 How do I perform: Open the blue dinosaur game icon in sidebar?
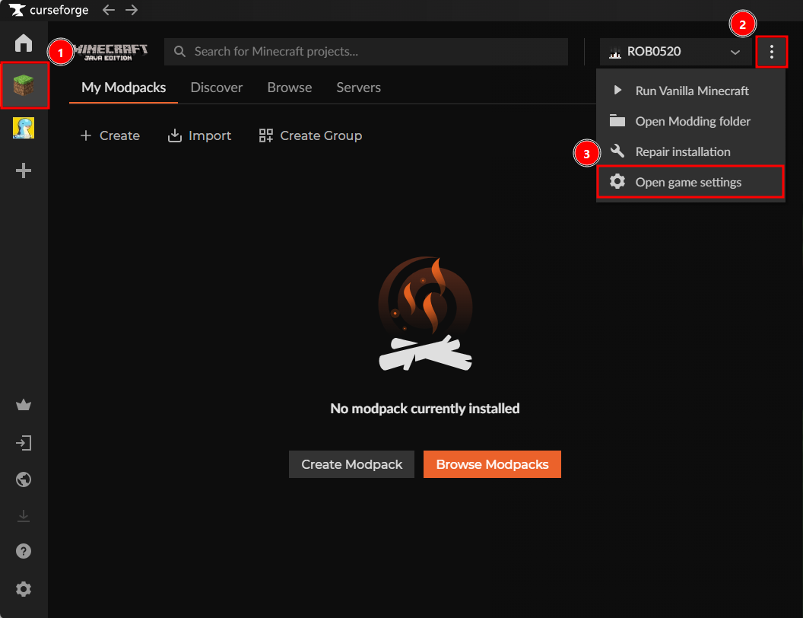tap(24, 128)
